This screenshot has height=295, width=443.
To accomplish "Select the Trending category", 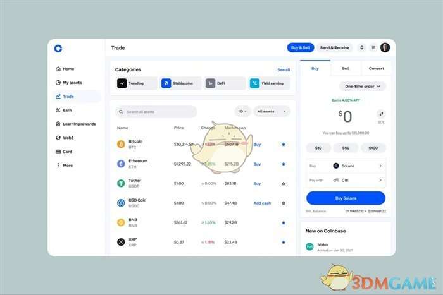I will (x=137, y=83).
